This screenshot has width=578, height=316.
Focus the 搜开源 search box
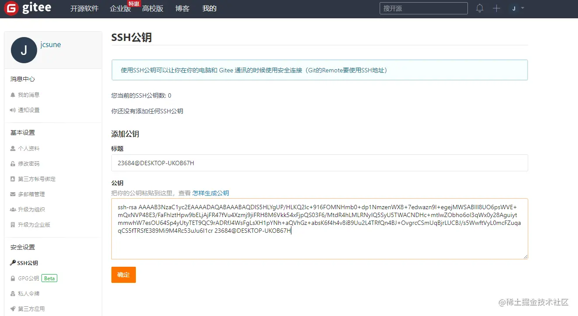[424, 8]
